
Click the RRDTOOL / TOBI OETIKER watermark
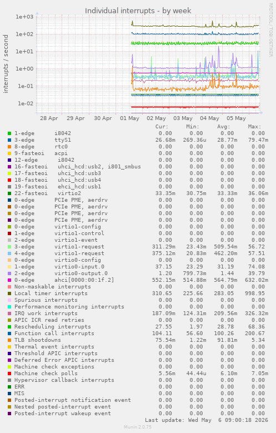[271, 30]
